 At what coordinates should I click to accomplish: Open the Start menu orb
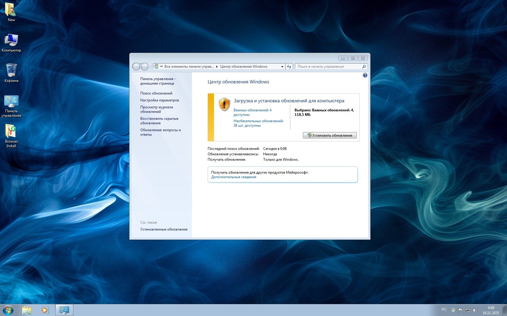8,310
